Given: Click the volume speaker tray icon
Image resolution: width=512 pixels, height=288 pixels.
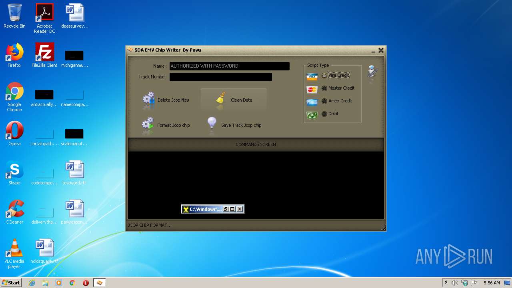Looking at the screenshot, I should coord(455,283).
